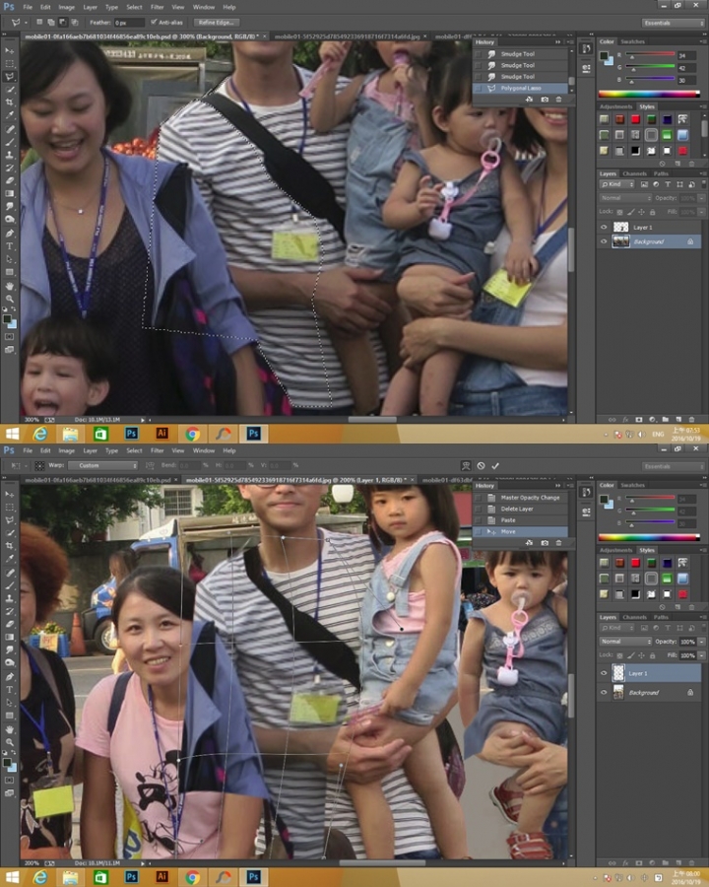The width and height of the screenshot is (709, 887).
Task: Switch to the Channels tab in top window
Action: (x=634, y=173)
